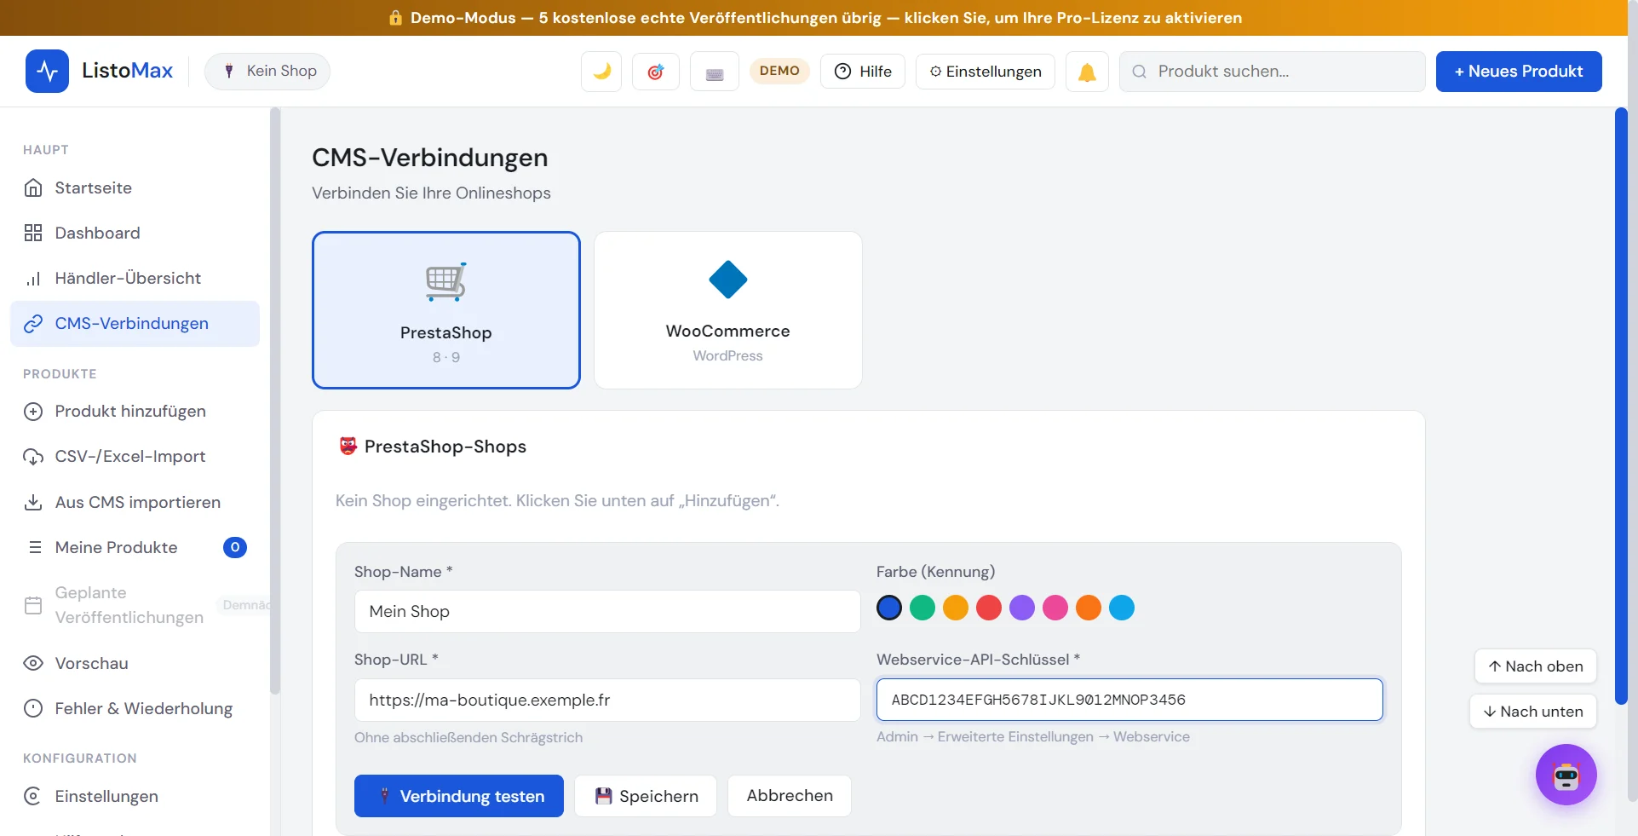
Task: Click the Abbrechen button
Action: [x=790, y=796]
